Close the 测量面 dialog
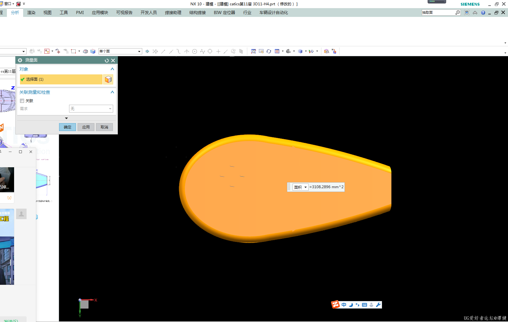 [113, 60]
